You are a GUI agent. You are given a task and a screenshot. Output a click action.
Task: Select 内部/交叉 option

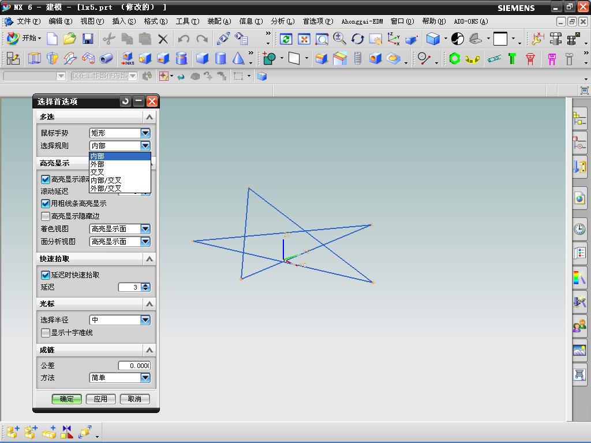click(x=120, y=180)
